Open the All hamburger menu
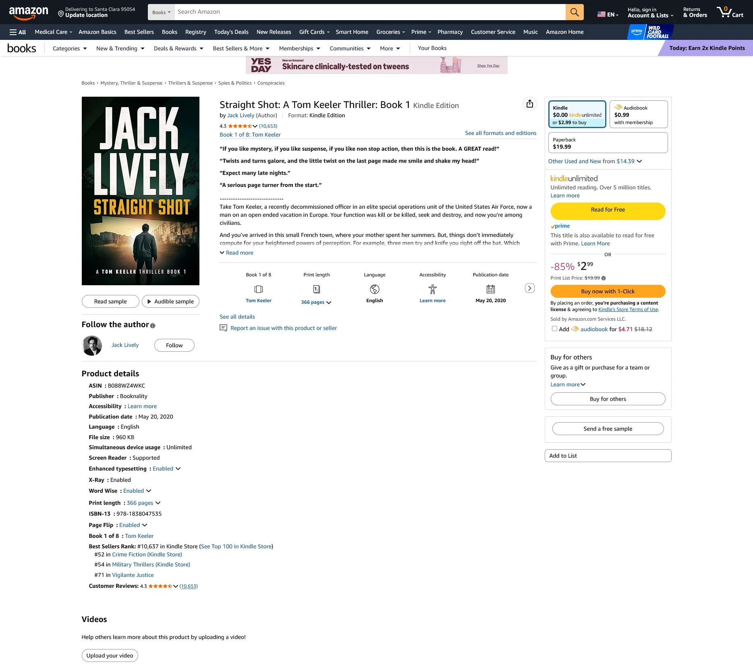 18,32
